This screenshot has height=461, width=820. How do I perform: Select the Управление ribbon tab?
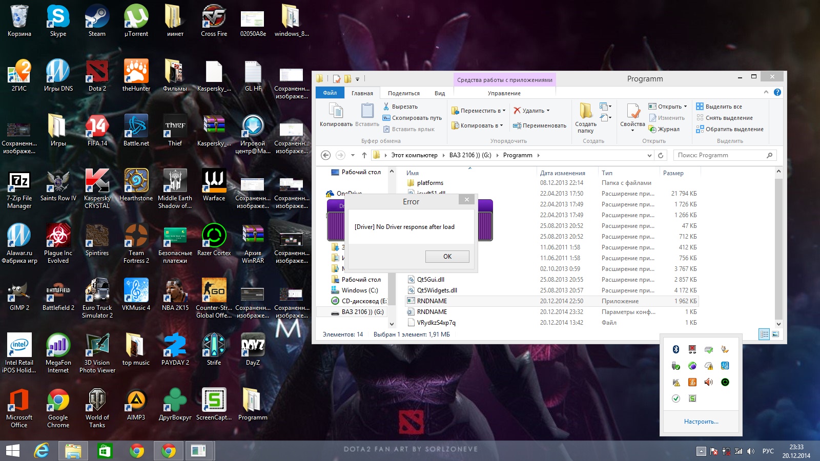coord(504,93)
